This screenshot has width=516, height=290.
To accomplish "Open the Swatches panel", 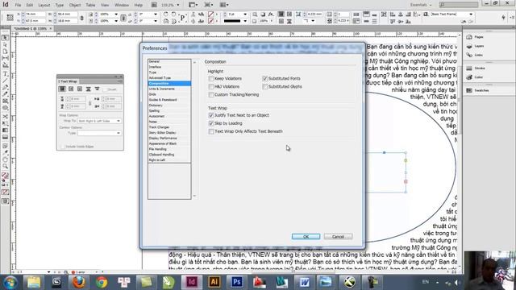I will (x=478, y=90).
